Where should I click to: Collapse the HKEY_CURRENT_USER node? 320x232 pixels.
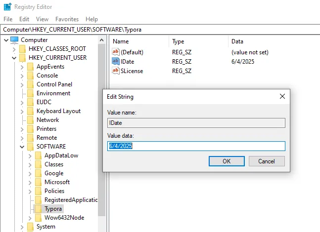(x=14, y=58)
